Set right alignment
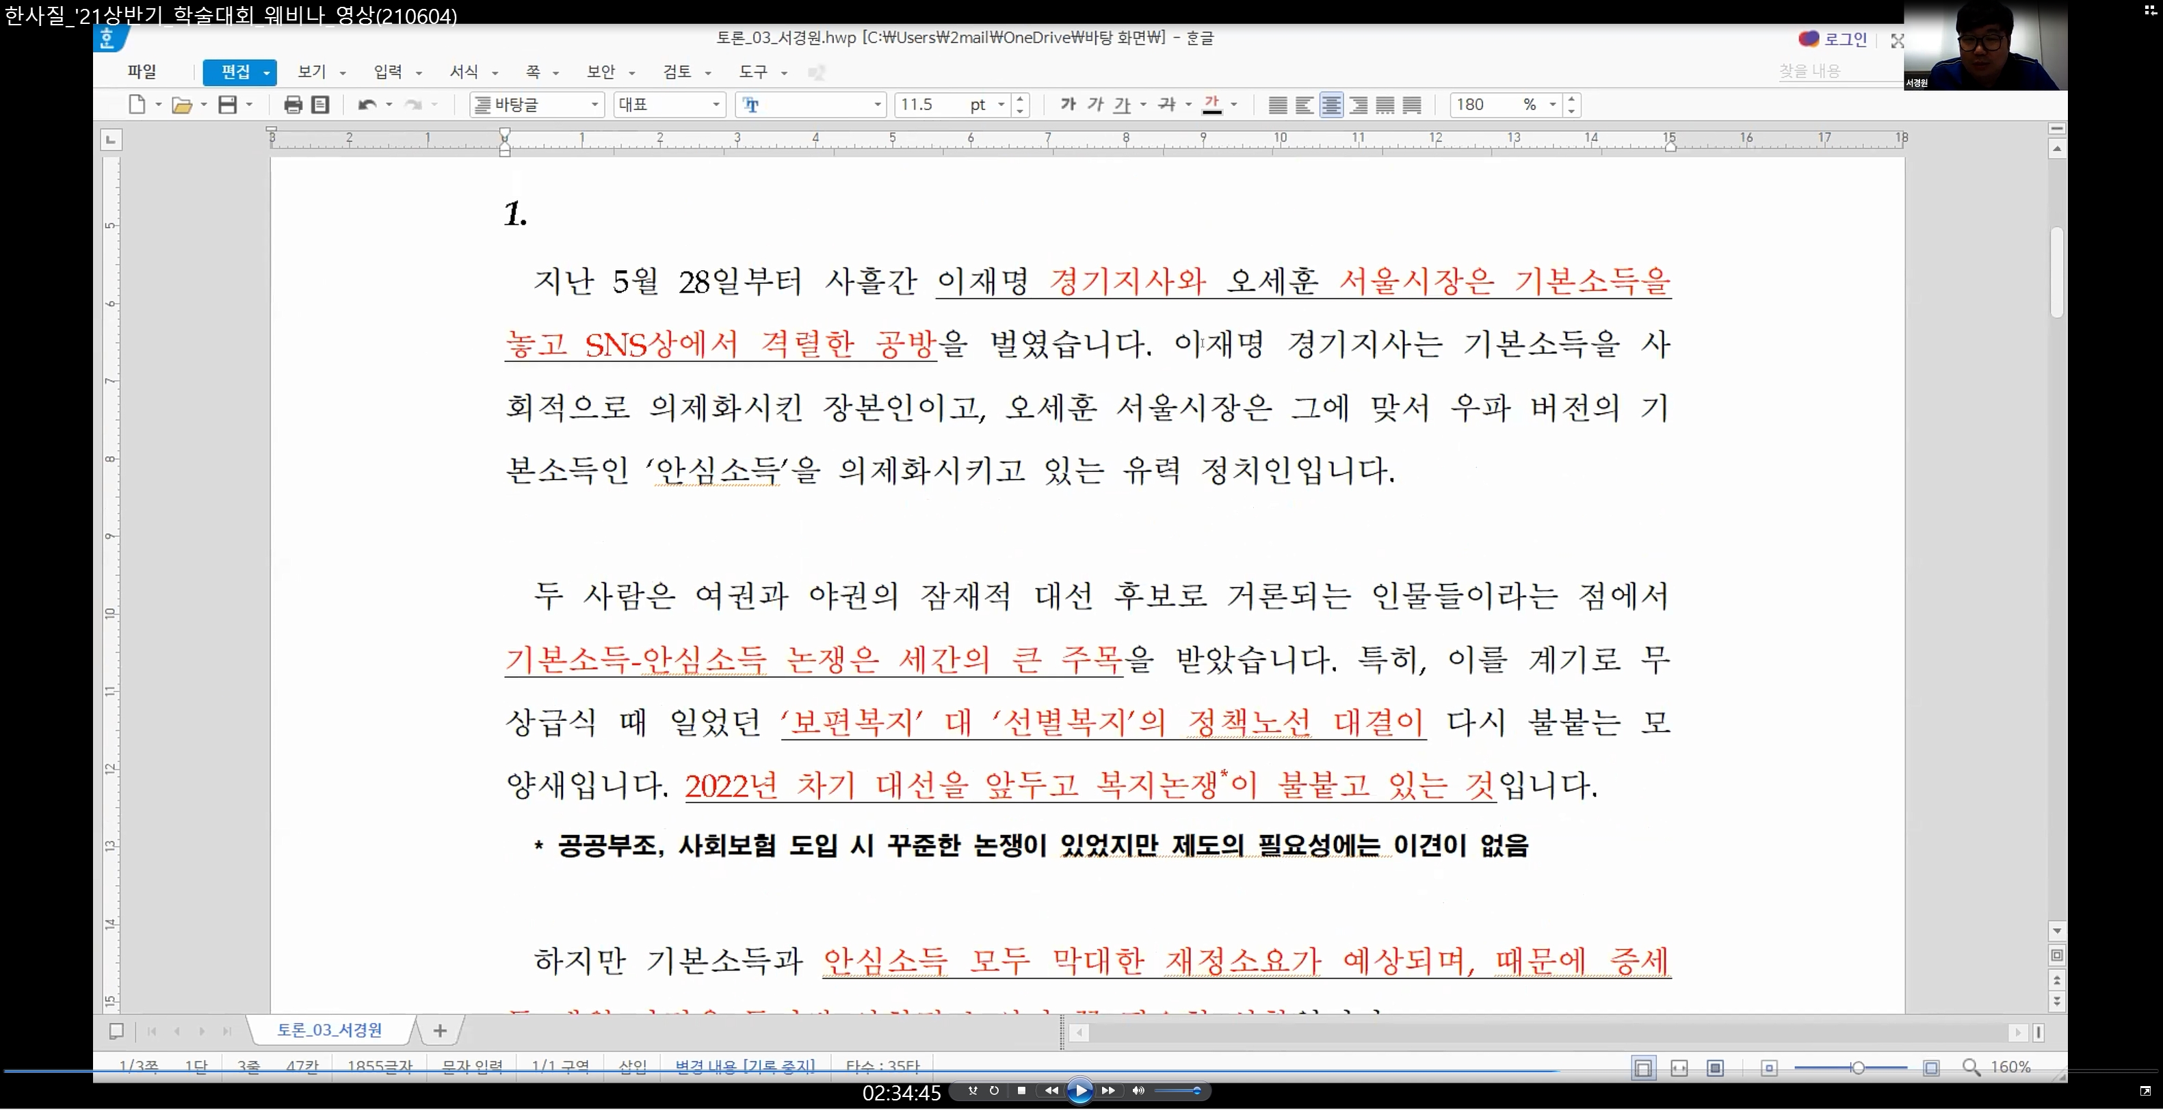The height and width of the screenshot is (1110, 2163). [x=1358, y=105]
